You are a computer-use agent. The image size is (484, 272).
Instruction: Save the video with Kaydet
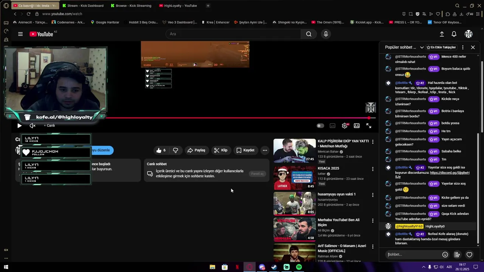(x=245, y=150)
